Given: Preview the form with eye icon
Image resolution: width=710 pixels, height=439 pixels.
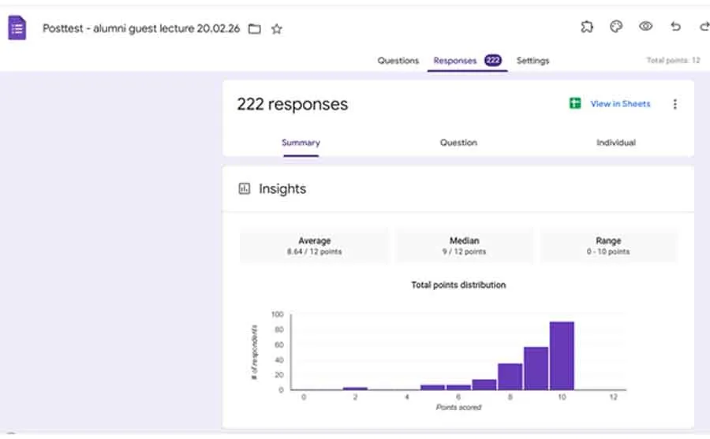Looking at the screenshot, I should coord(645,27).
